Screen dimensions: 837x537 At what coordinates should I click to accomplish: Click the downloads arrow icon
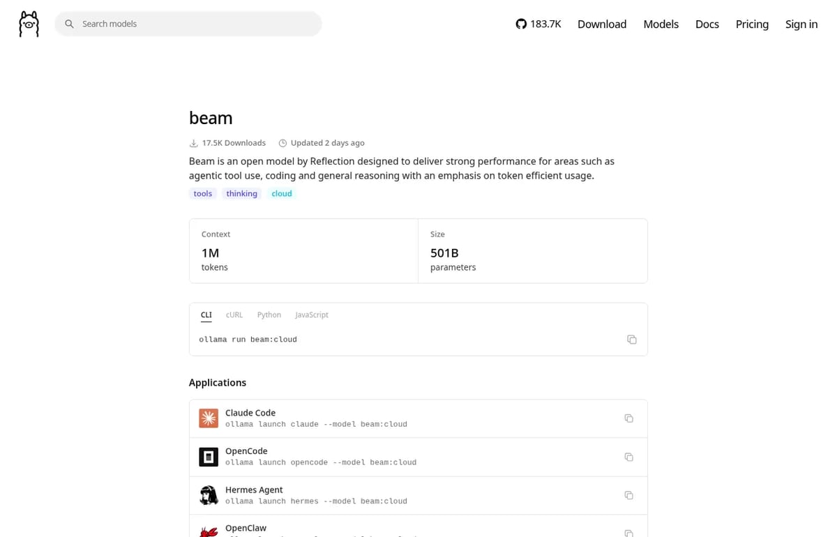pos(194,143)
